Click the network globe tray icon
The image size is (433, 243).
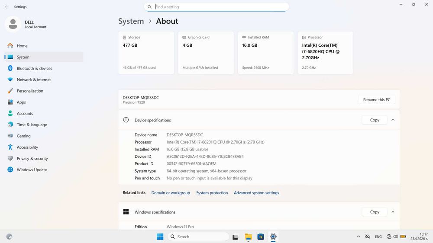389,237
